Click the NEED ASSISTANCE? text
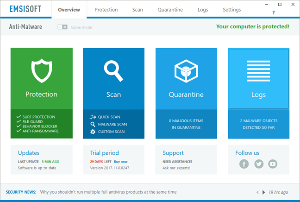Image resolution: width=300 pixels, height=202 pixels. click(x=177, y=162)
